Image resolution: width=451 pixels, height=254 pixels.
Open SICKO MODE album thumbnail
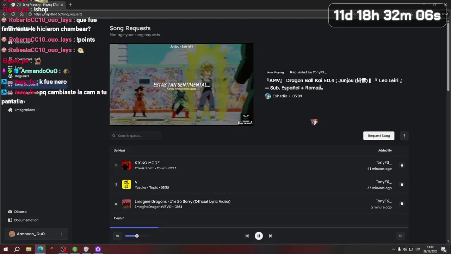pyautogui.click(x=126, y=165)
